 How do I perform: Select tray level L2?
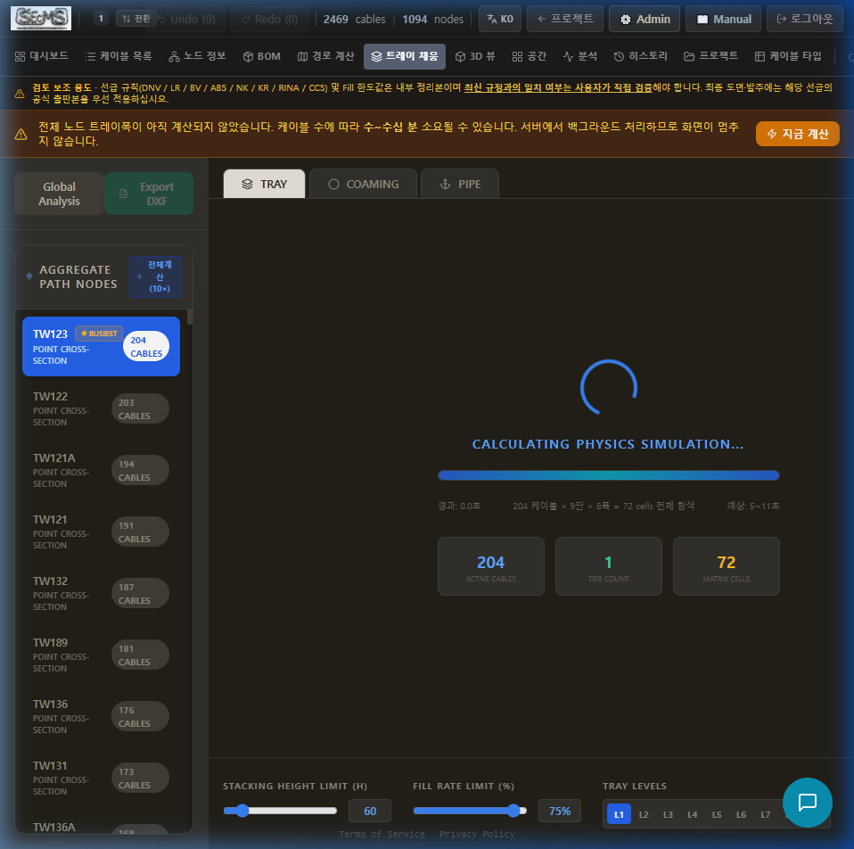click(x=644, y=815)
